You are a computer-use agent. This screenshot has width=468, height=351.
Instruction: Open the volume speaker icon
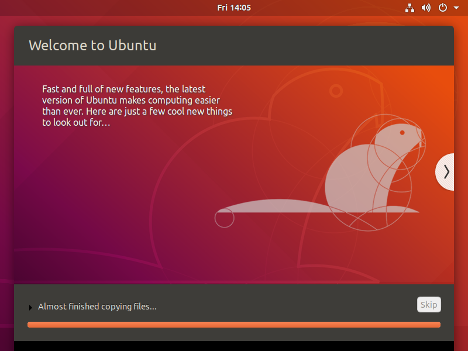click(426, 8)
